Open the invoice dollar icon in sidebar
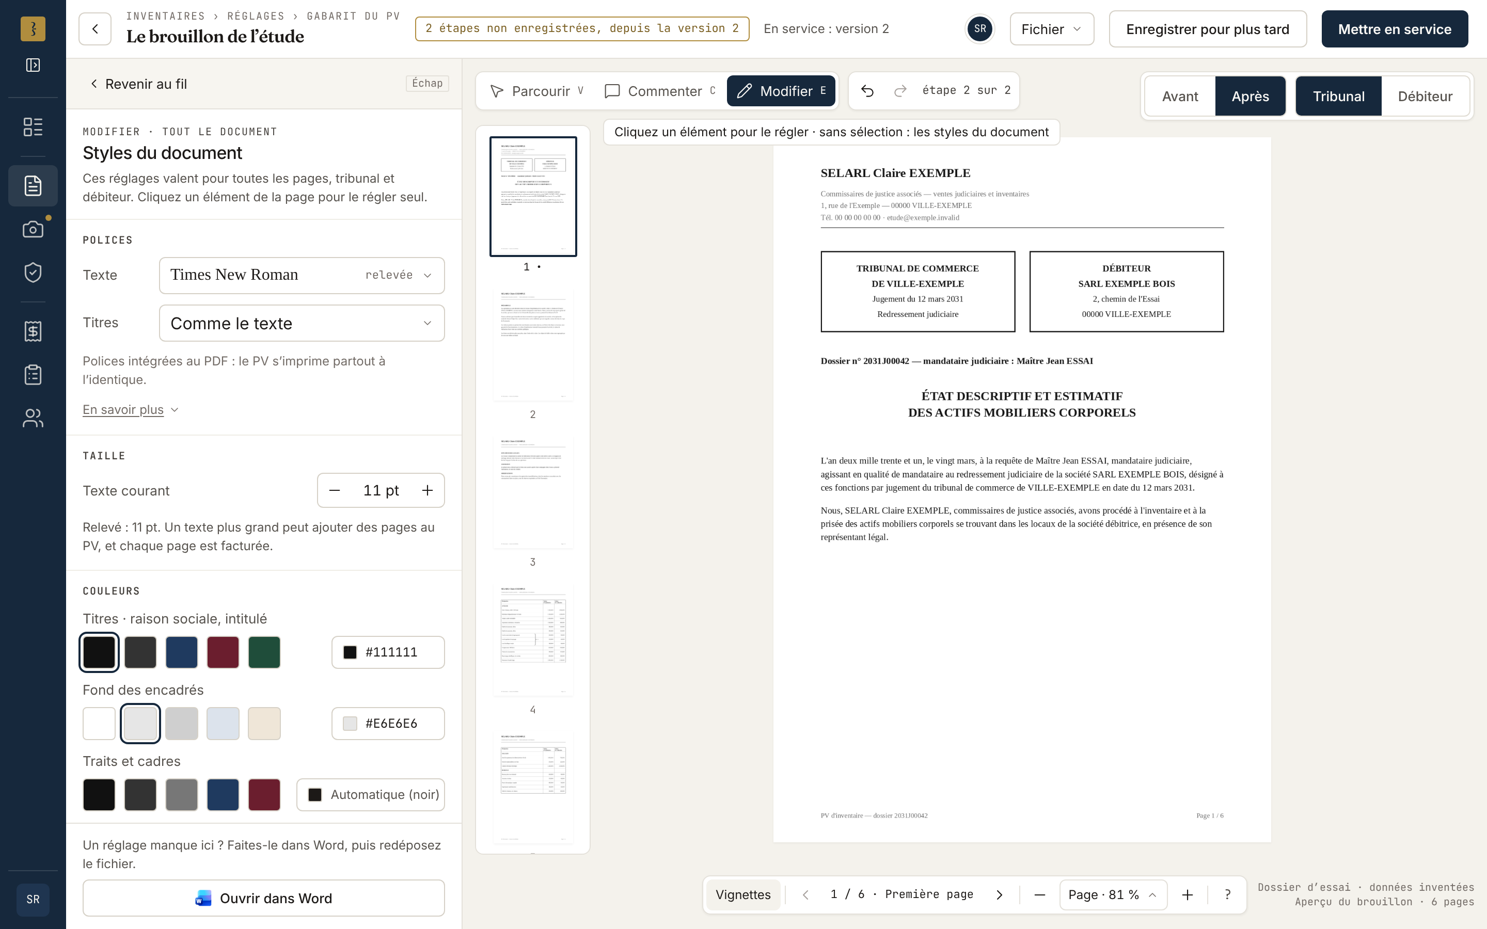 click(x=33, y=331)
